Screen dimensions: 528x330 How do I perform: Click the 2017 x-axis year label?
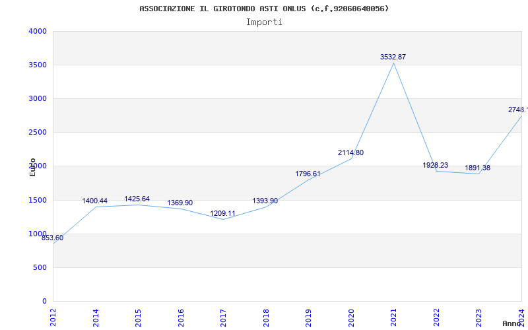(223, 317)
